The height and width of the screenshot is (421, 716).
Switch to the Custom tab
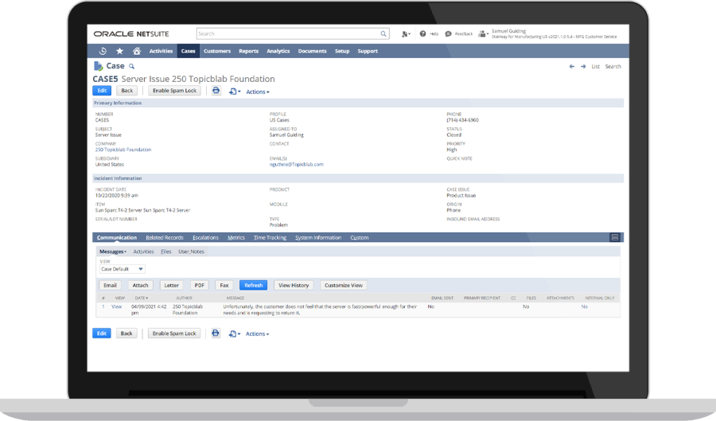coord(360,237)
